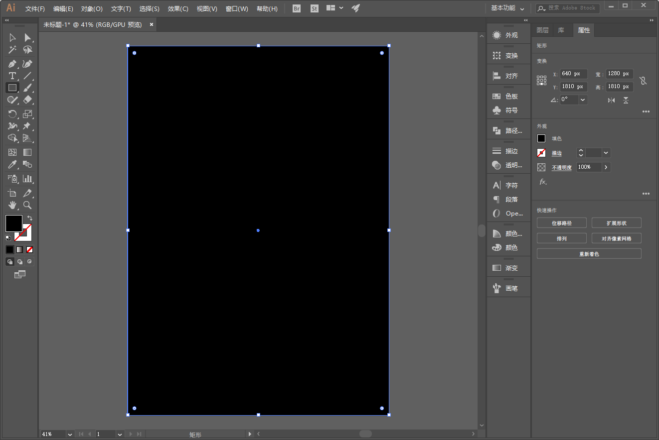Image resolution: width=659 pixels, height=440 pixels.
Task: Swap fill and stroke colors
Action: (x=30, y=218)
